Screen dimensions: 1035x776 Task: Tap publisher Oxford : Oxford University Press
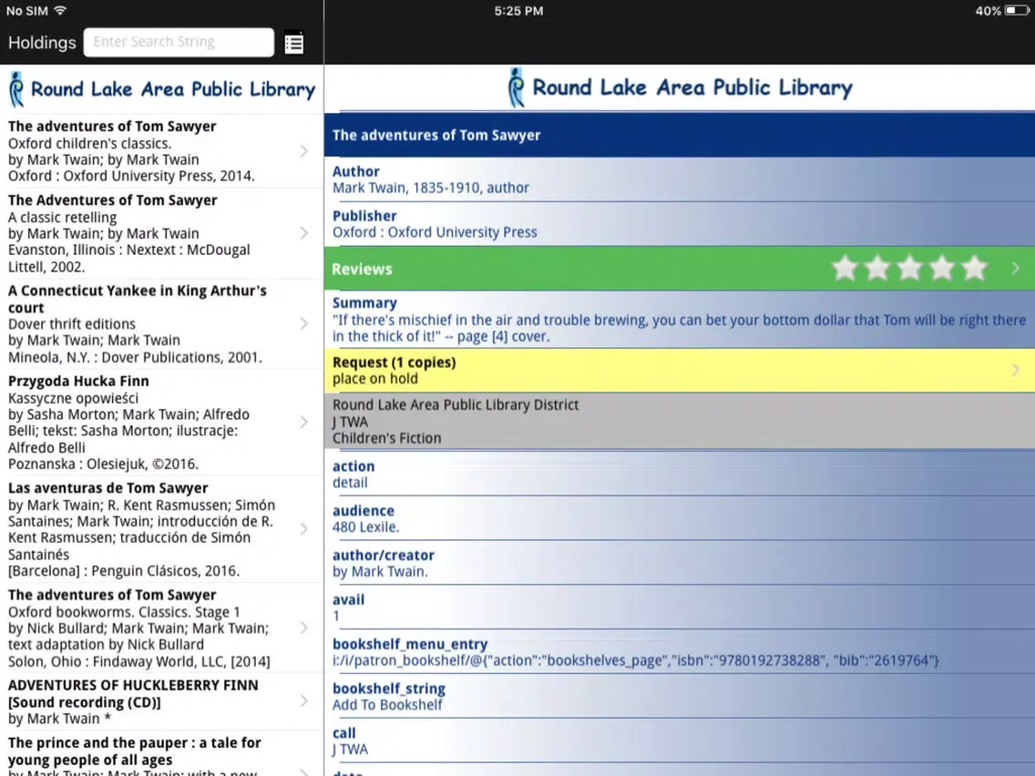(x=435, y=232)
